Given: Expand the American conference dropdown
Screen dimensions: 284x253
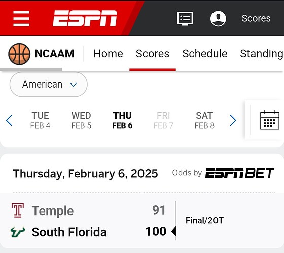Looking at the screenshot, I should click(49, 84).
